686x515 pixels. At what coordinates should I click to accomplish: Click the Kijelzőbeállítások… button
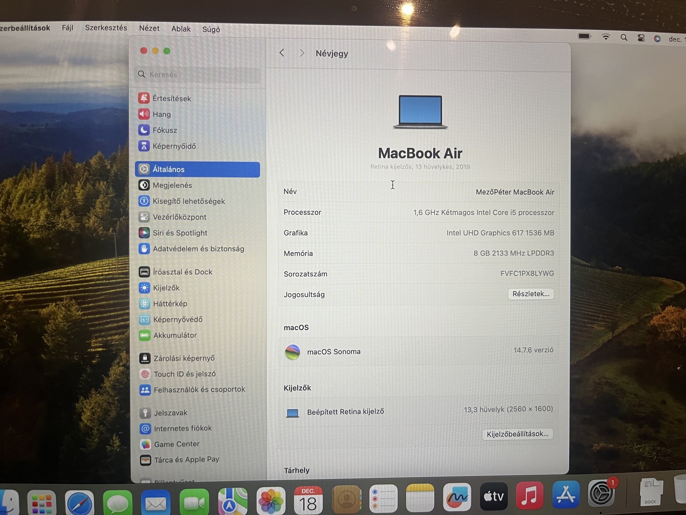pyautogui.click(x=517, y=434)
